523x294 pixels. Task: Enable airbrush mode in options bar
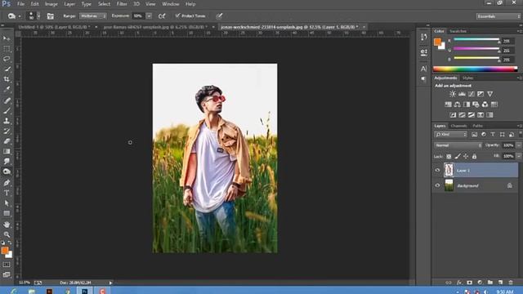click(x=162, y=16)
